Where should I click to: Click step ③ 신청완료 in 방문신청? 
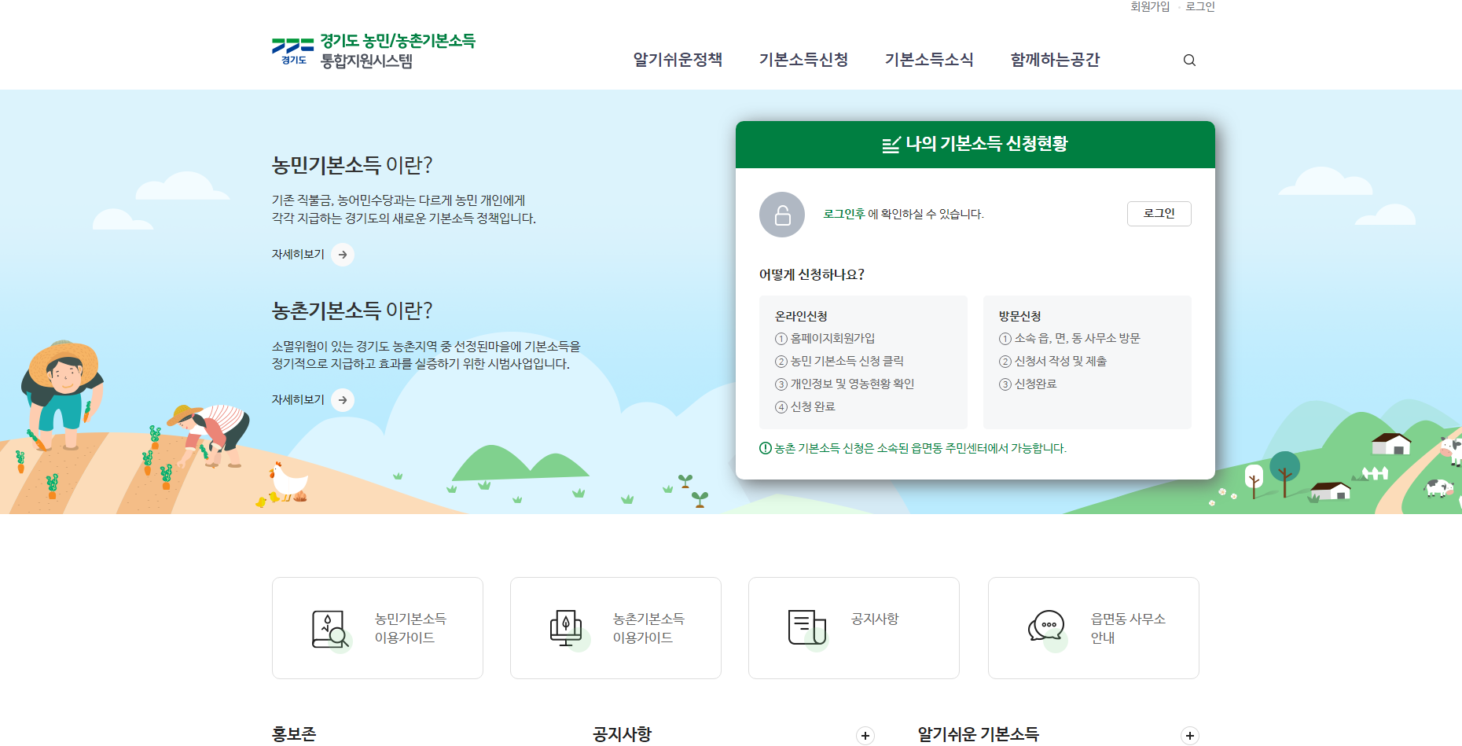coord(1028,384)
